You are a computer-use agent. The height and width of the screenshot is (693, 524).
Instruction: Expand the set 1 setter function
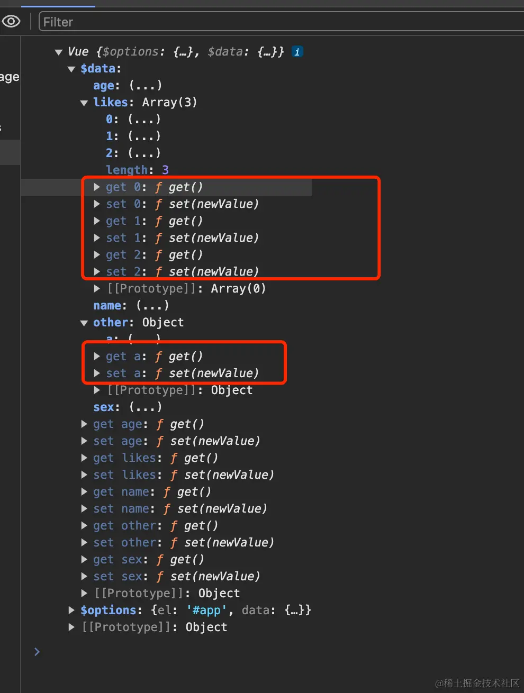[97, 238]
